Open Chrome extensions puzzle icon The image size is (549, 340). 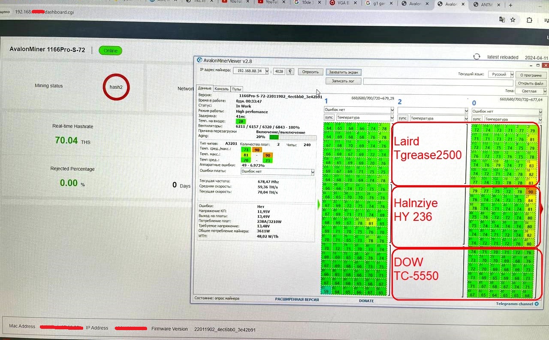pyautogui.click(x=529, y=20)
